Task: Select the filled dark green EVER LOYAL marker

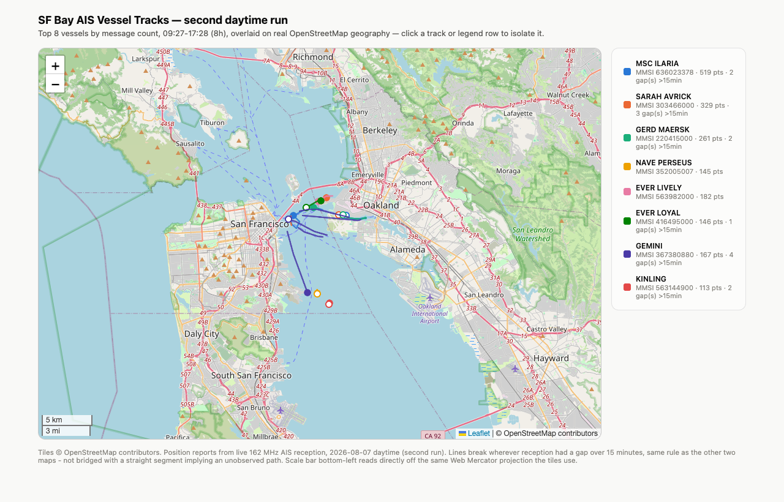Action: pos(321,201)
